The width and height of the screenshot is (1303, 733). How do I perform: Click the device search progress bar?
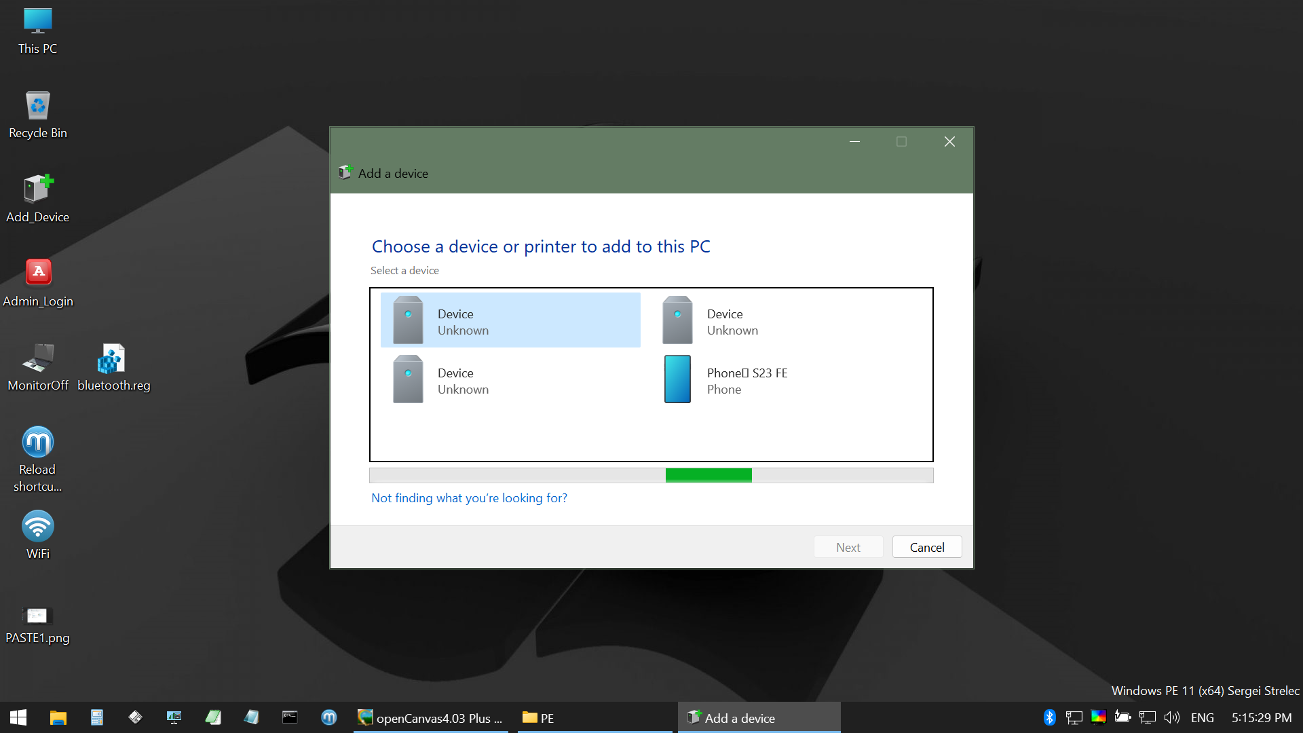pyautogui.click(x=651, y=475)
